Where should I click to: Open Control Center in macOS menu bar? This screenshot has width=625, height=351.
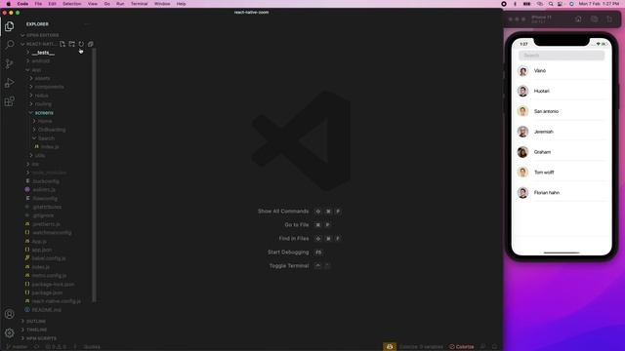tap(561, 4)
